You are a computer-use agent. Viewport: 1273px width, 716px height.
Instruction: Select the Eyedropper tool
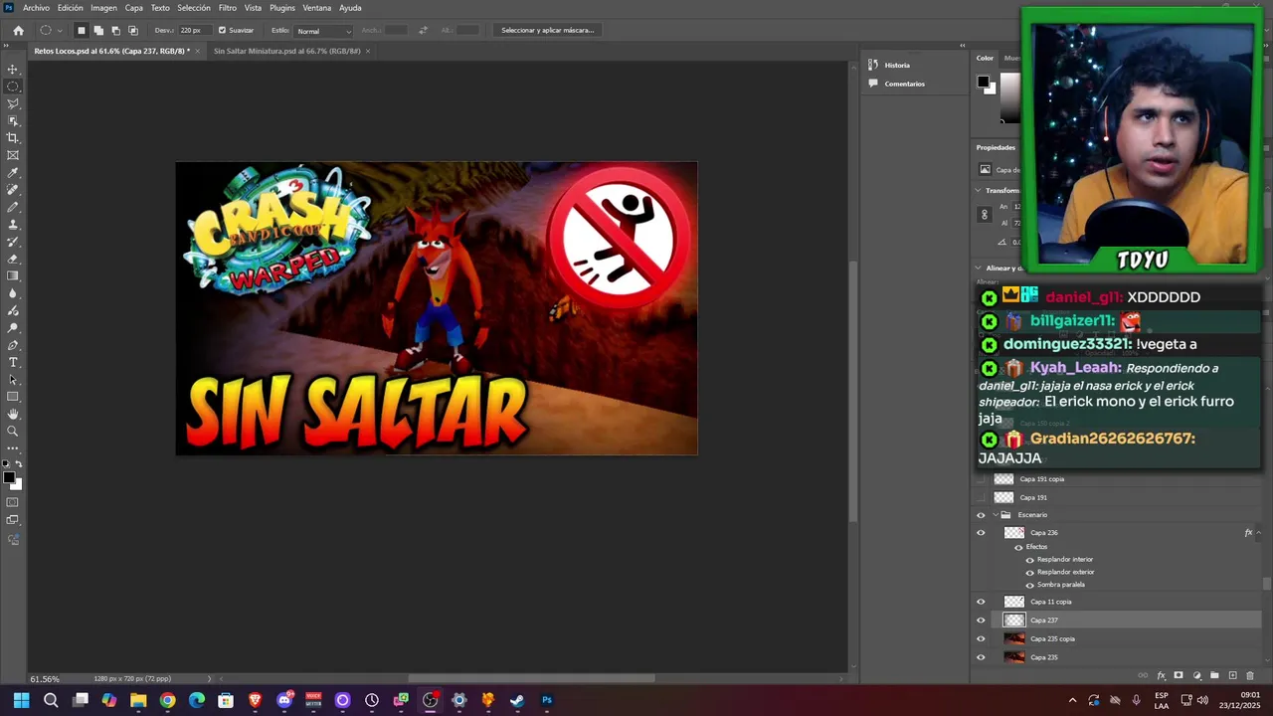[x=13, y=173]
